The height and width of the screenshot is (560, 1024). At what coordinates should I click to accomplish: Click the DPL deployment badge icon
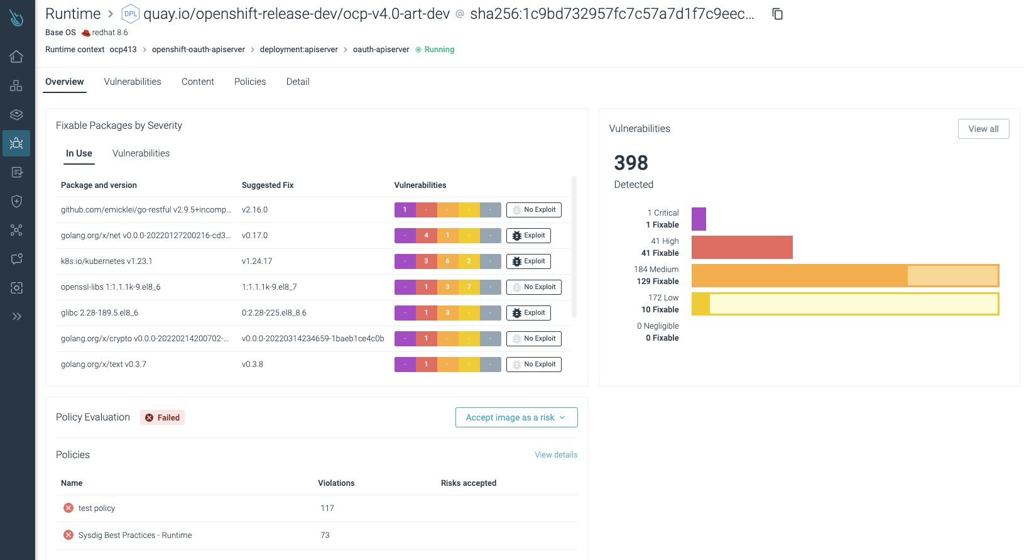(130, 14)
